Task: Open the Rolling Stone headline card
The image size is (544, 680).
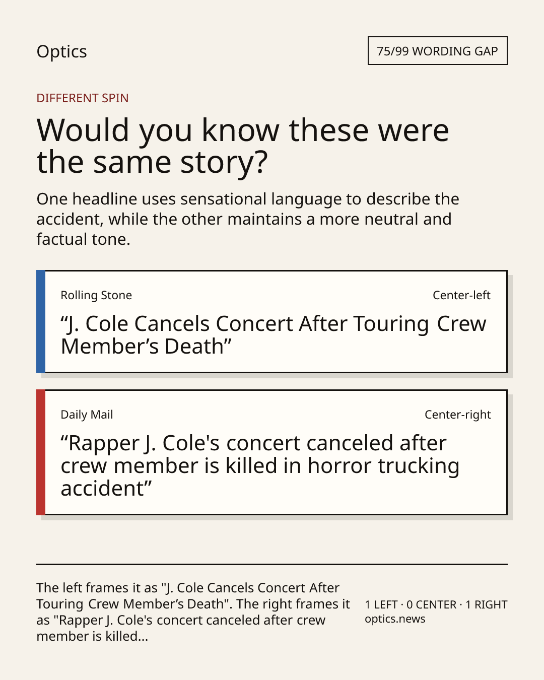Action: (x=272, y=322)
